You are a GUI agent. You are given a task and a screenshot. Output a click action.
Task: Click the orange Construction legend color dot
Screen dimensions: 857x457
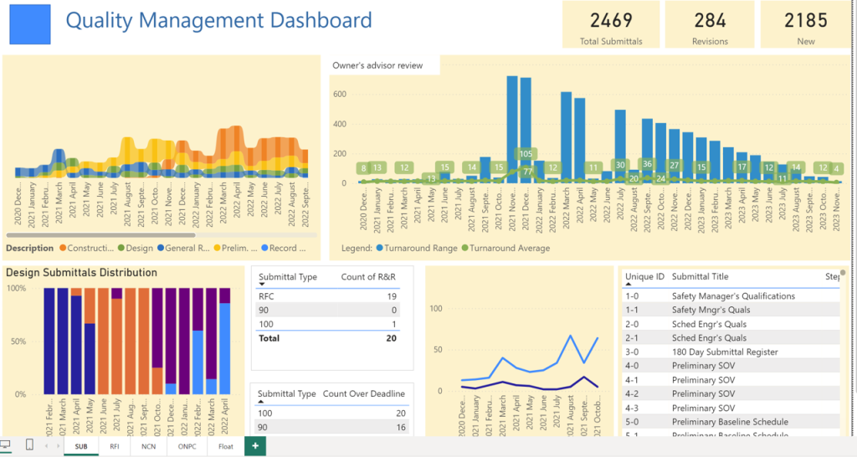point(63,248)
